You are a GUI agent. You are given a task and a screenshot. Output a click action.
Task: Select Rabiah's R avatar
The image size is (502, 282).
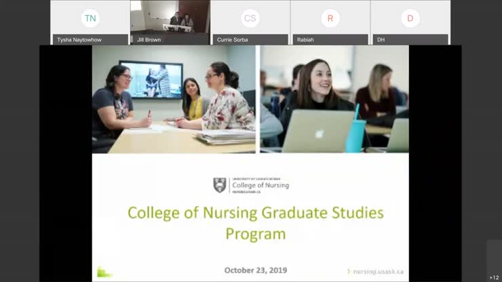click(x=330, y=18)
